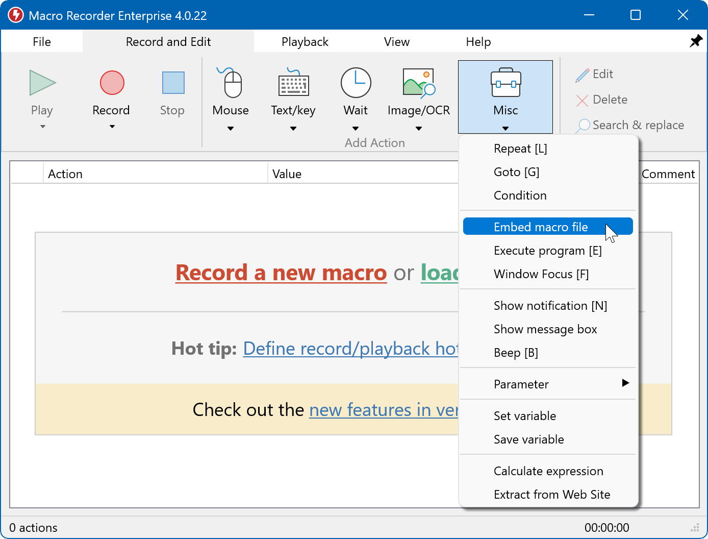Click the Stop icon
Screen dimensions: 708x539
[172, 83]
